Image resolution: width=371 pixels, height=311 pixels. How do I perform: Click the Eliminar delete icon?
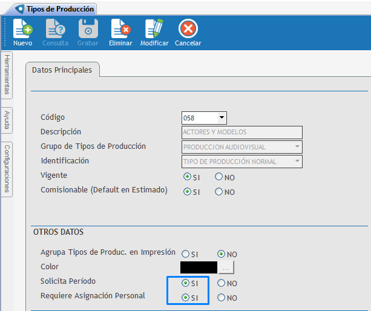[120, 29]
